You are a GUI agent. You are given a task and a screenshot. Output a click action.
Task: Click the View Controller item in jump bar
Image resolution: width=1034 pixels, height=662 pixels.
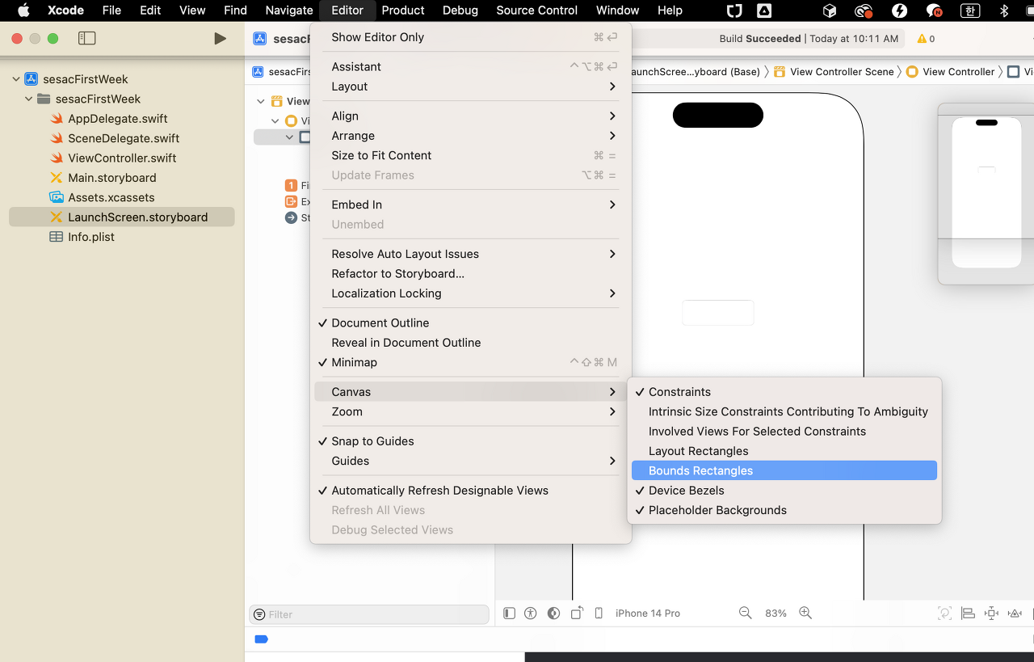950,72
